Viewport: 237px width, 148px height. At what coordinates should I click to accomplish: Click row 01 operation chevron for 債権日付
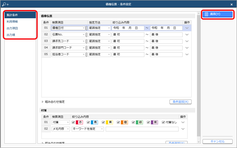point(187,28)
